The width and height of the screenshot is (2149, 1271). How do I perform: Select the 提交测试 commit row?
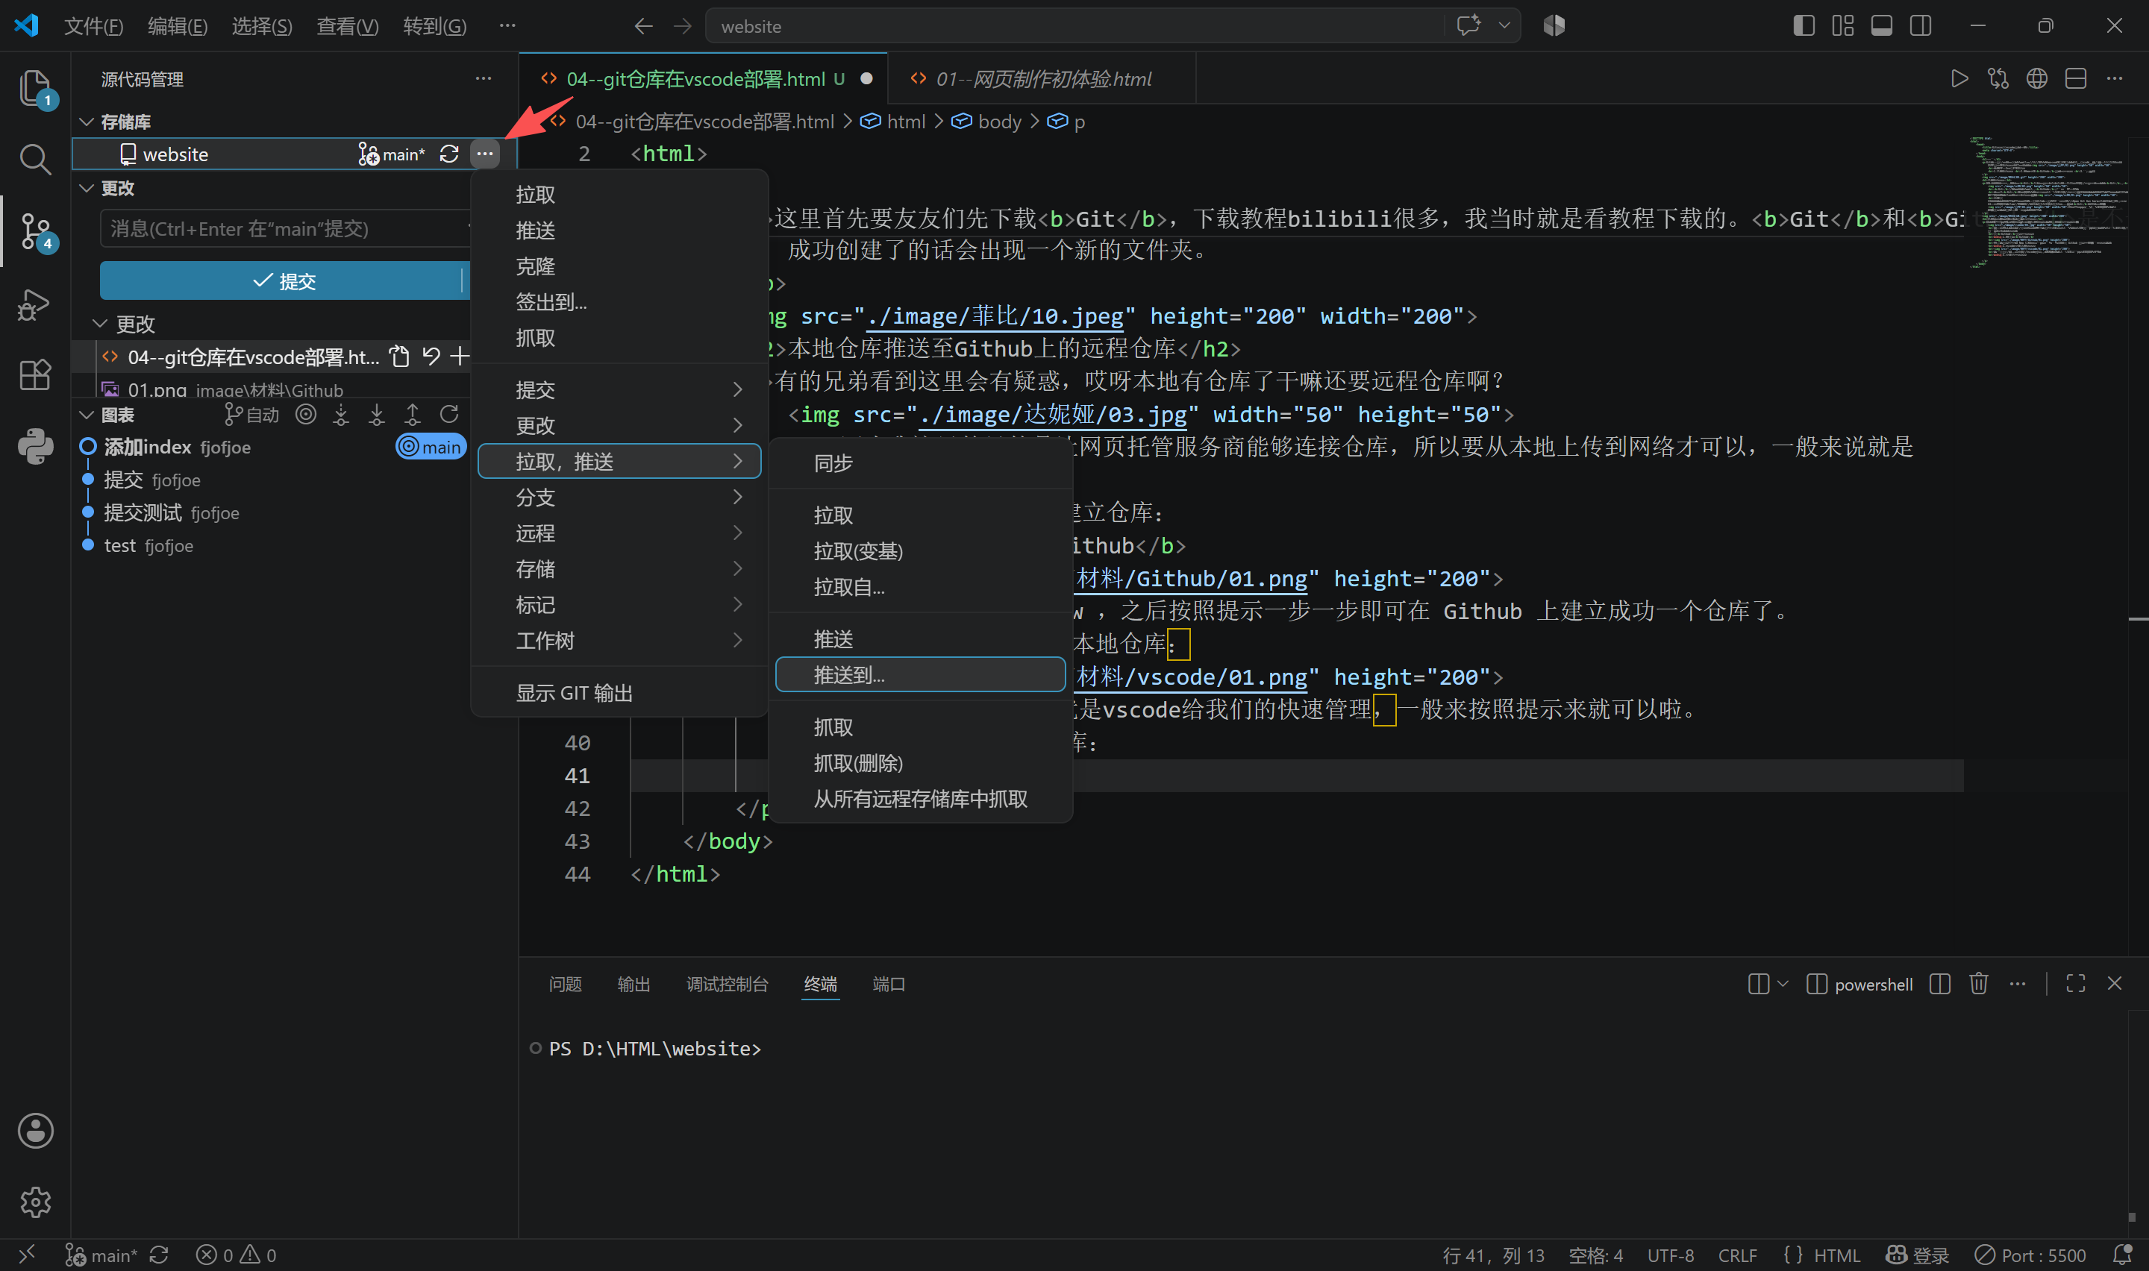[272, 512]
